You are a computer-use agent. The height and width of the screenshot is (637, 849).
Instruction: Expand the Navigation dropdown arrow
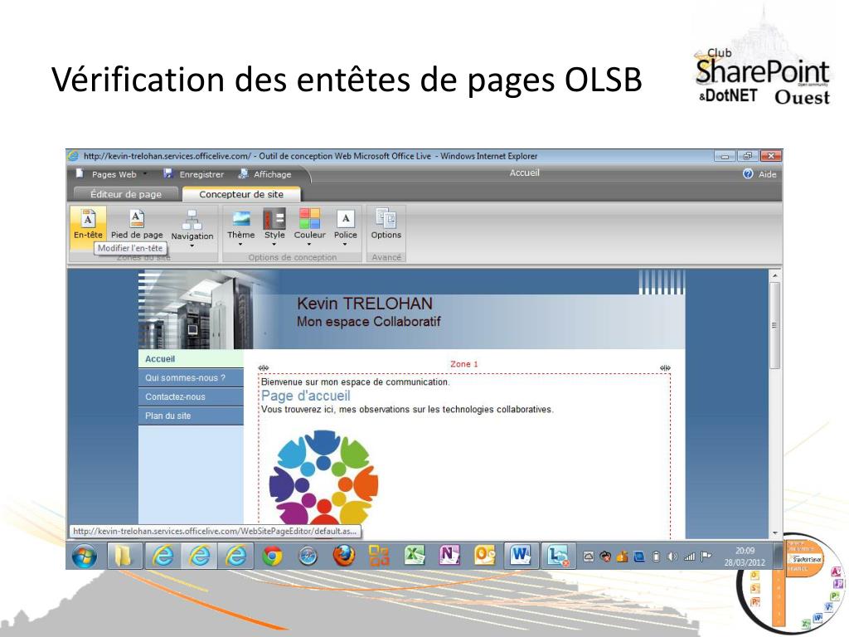pyautogui.click(x=192, y=246)
